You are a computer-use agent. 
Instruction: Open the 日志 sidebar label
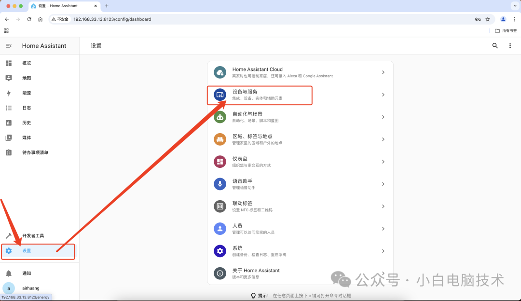click(27, 108)
